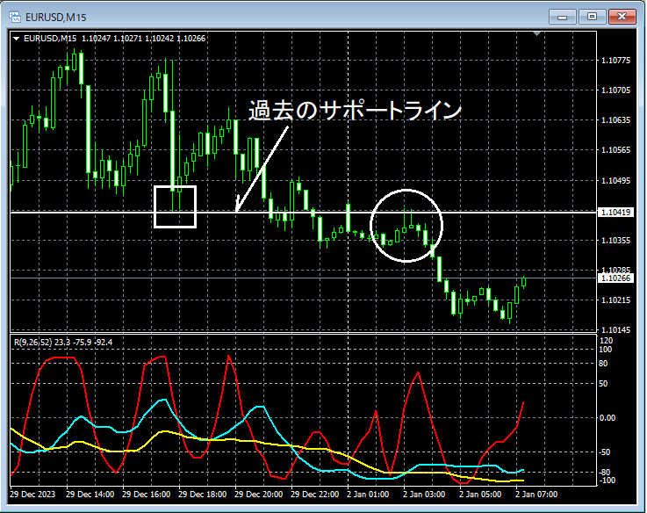Click the 1.10215 price scale value
Screen dimensions: 647x513
pos(615,300)
